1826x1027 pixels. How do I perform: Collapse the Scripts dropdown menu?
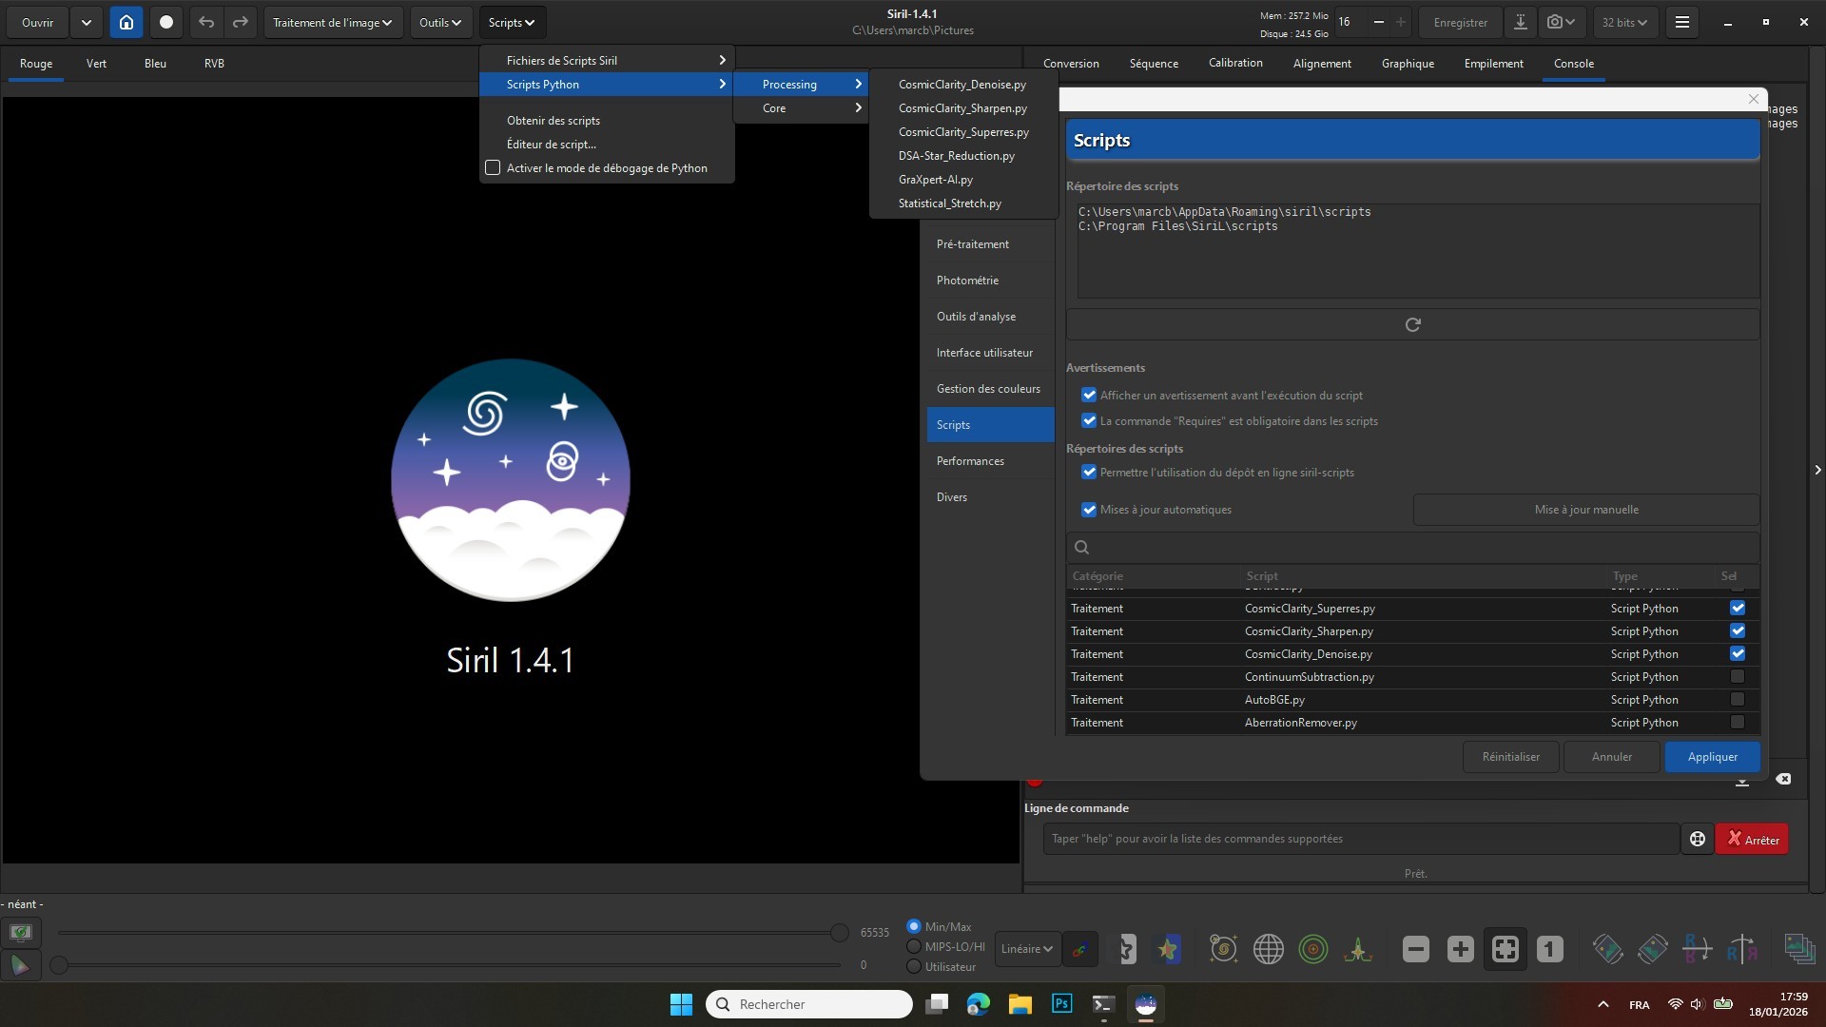(x=512, y=22)
